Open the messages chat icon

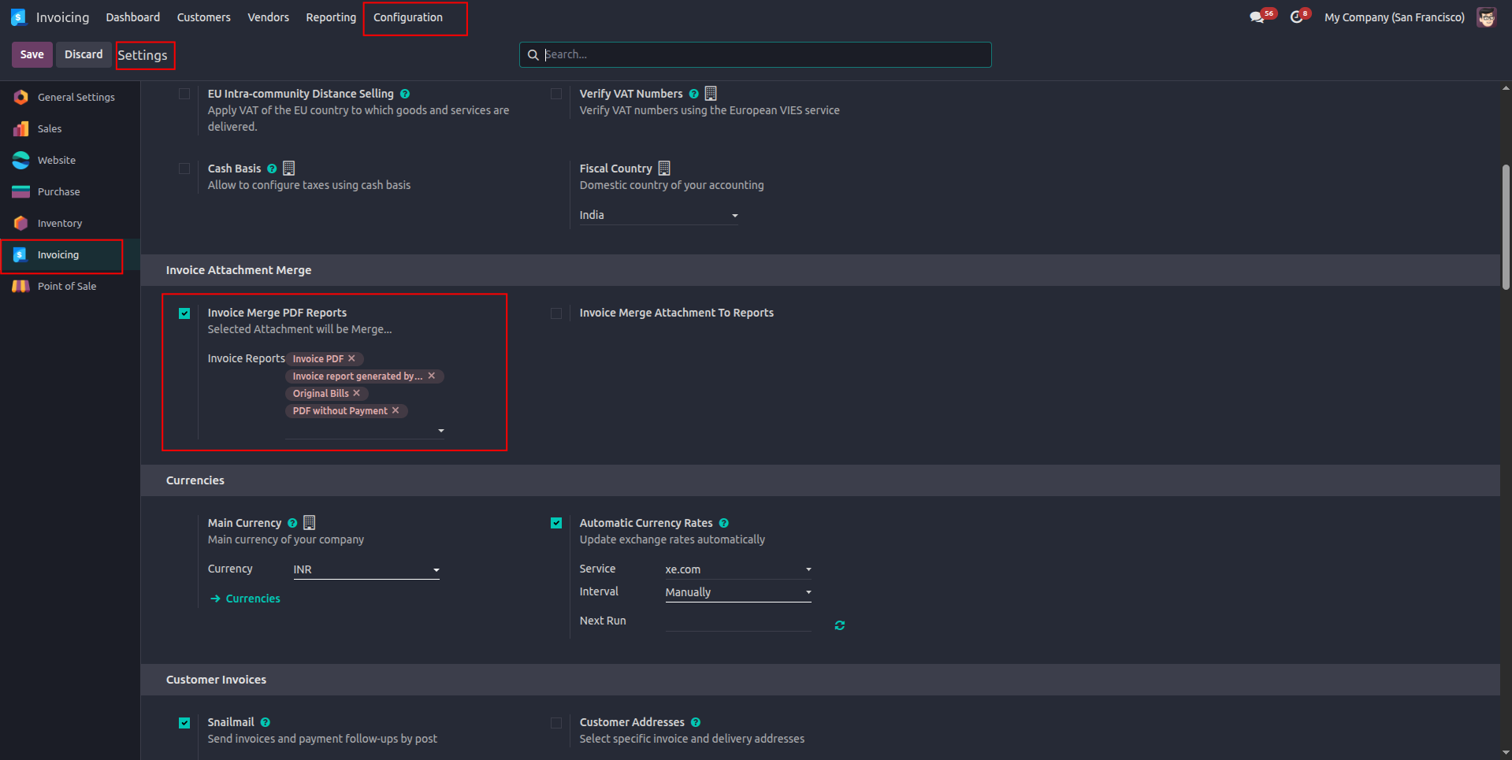point(1257,17)
